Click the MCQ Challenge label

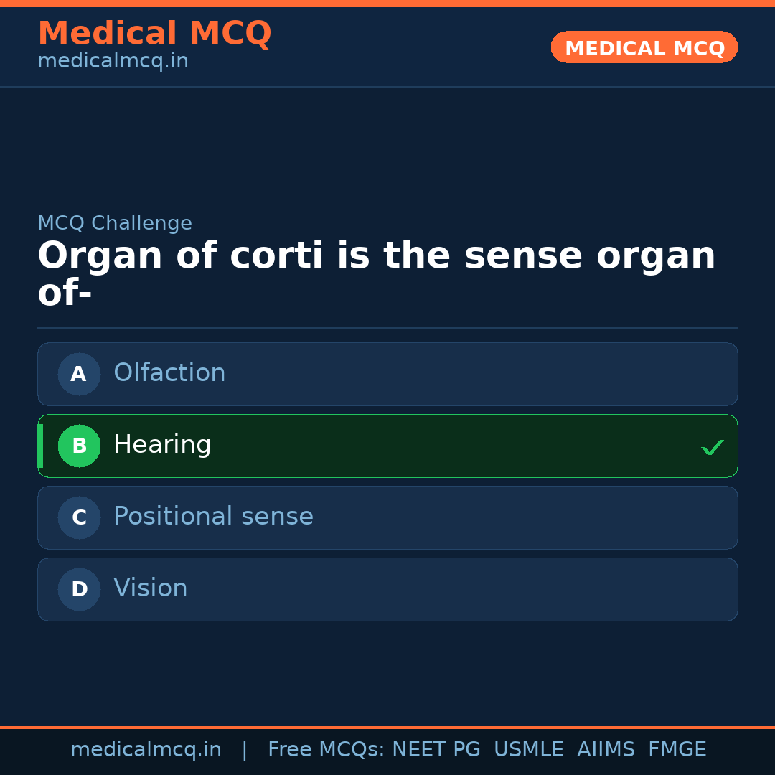click(x=115, y=223)
